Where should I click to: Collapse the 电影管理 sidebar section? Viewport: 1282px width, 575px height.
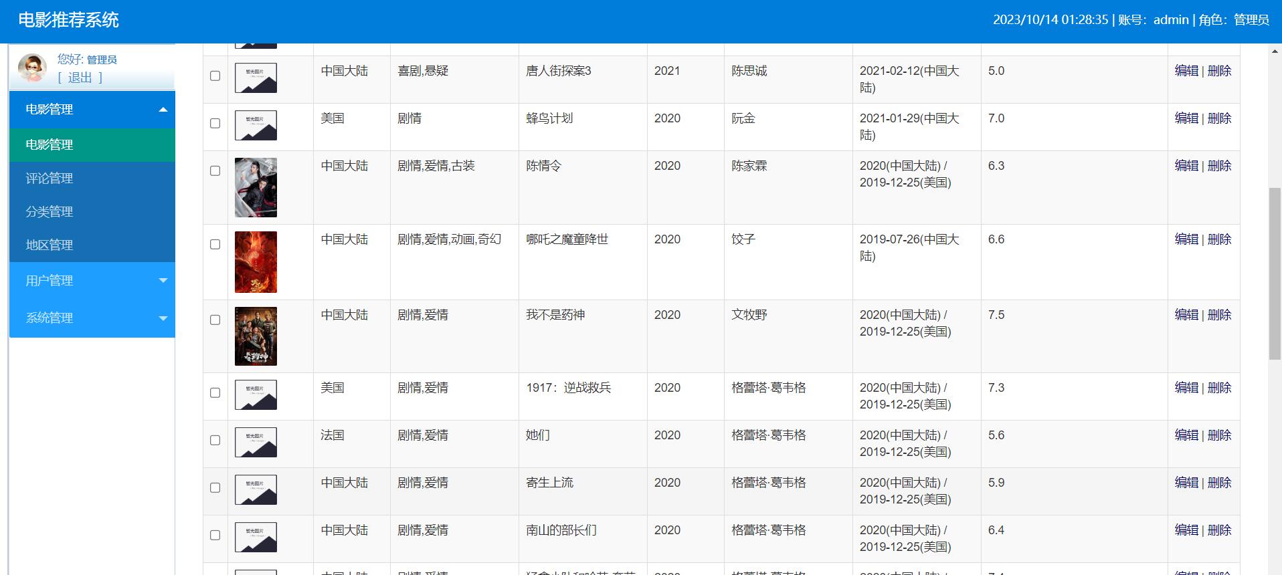point(92,109)
